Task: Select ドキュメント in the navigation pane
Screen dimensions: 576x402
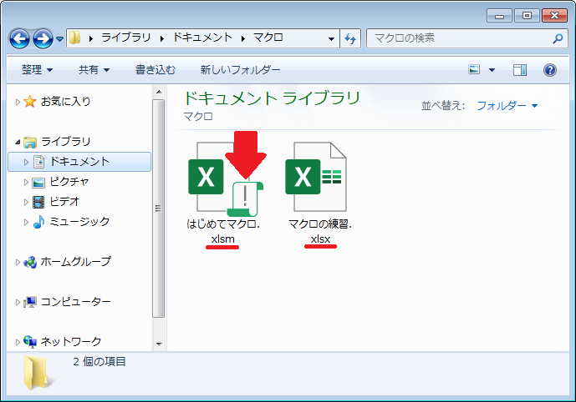Action: (x=79, y=162)
